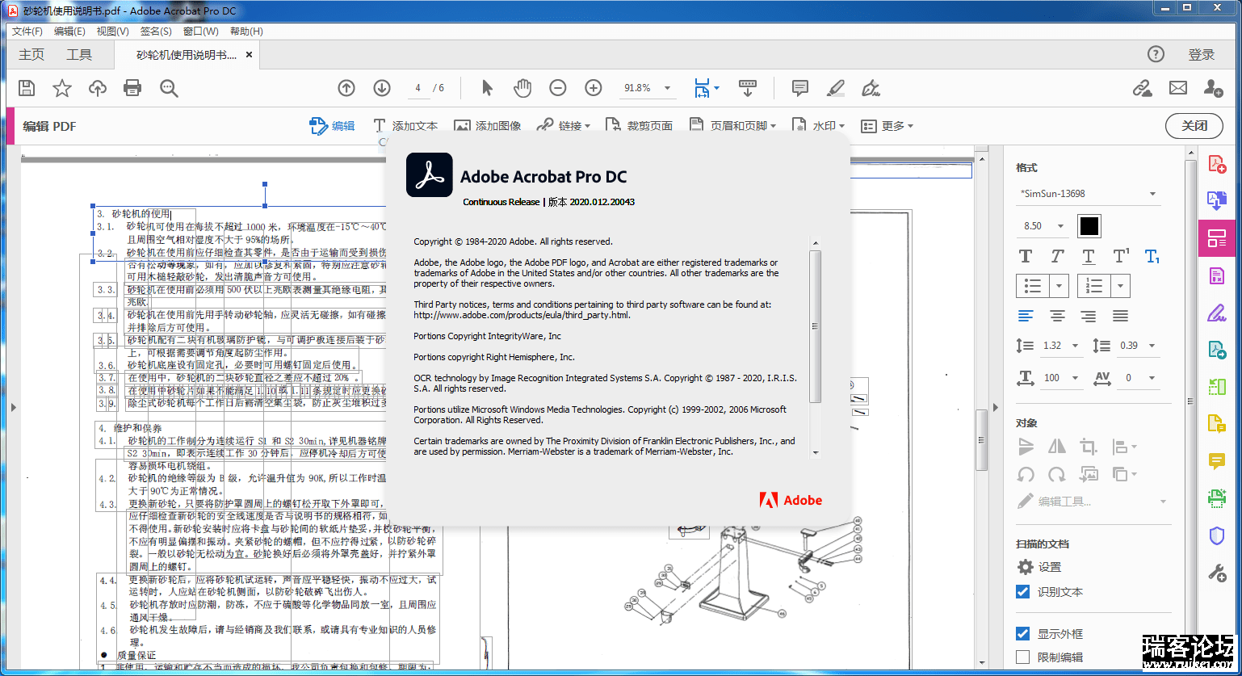Click the Zoom in plus icon
This screenshot has width=1242, height=676.
pyautogui.click(x=594, y=88)
